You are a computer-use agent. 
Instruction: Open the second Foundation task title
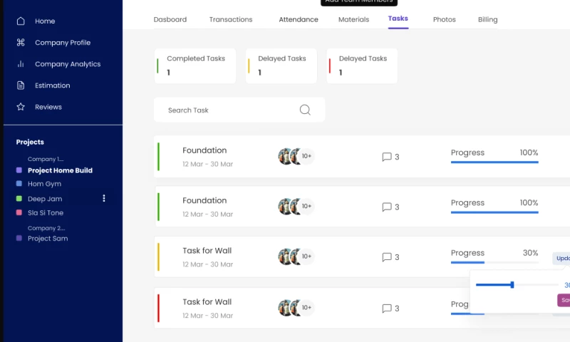coord(204,201)
